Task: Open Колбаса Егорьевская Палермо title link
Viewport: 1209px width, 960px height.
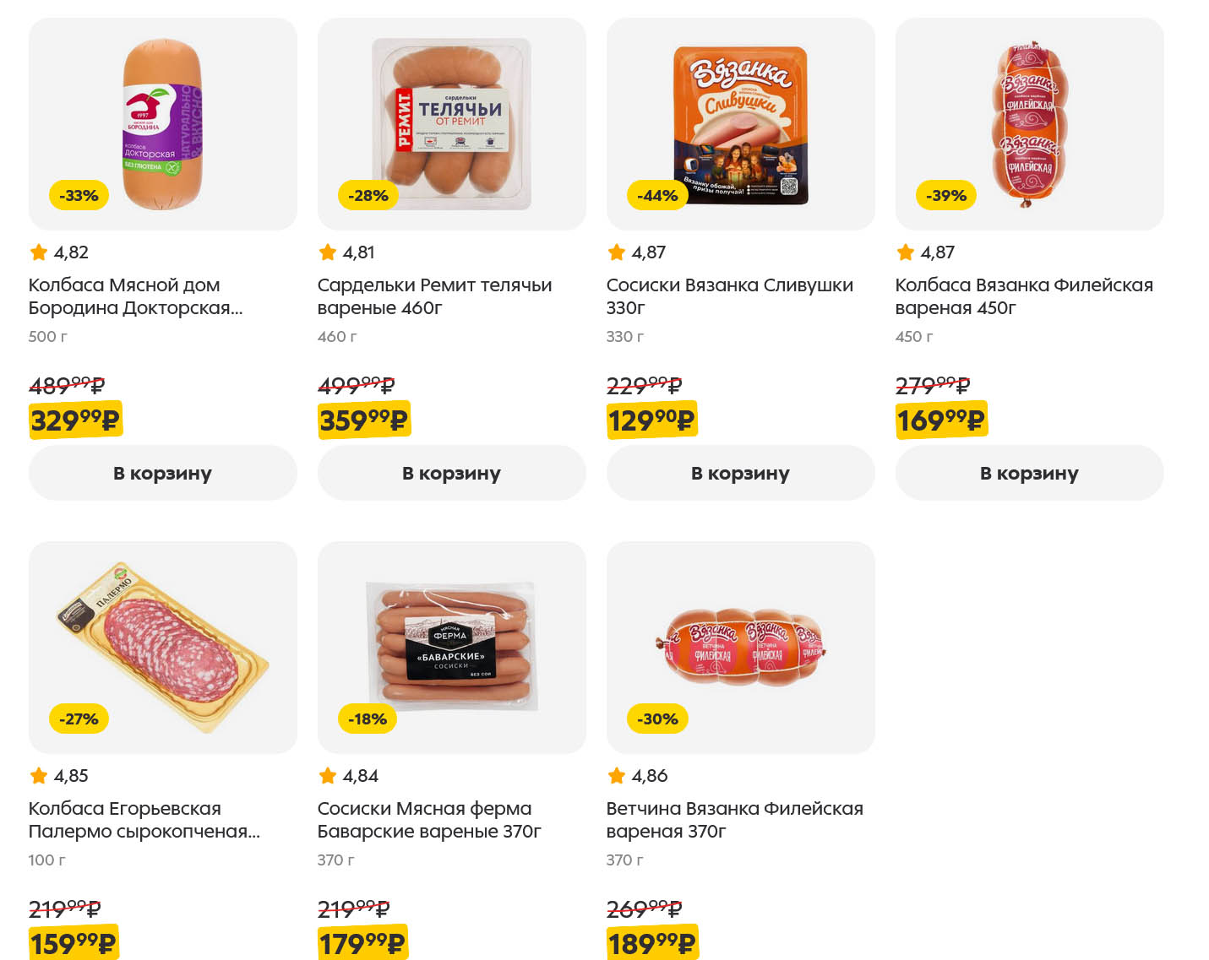Action: coord(144,820)
